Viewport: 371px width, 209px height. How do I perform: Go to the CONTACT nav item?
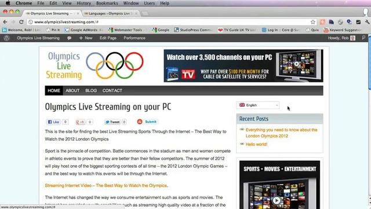tap(112, 91)
